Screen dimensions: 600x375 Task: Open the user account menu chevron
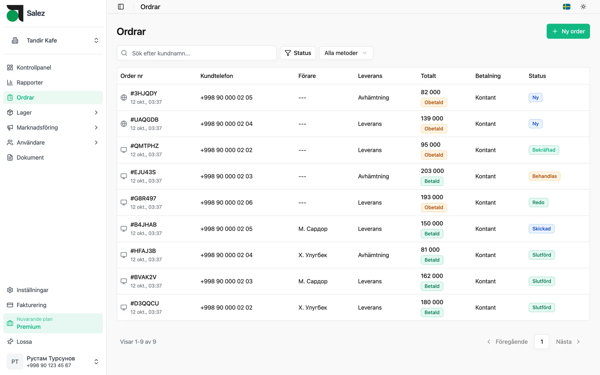(96, 362)
